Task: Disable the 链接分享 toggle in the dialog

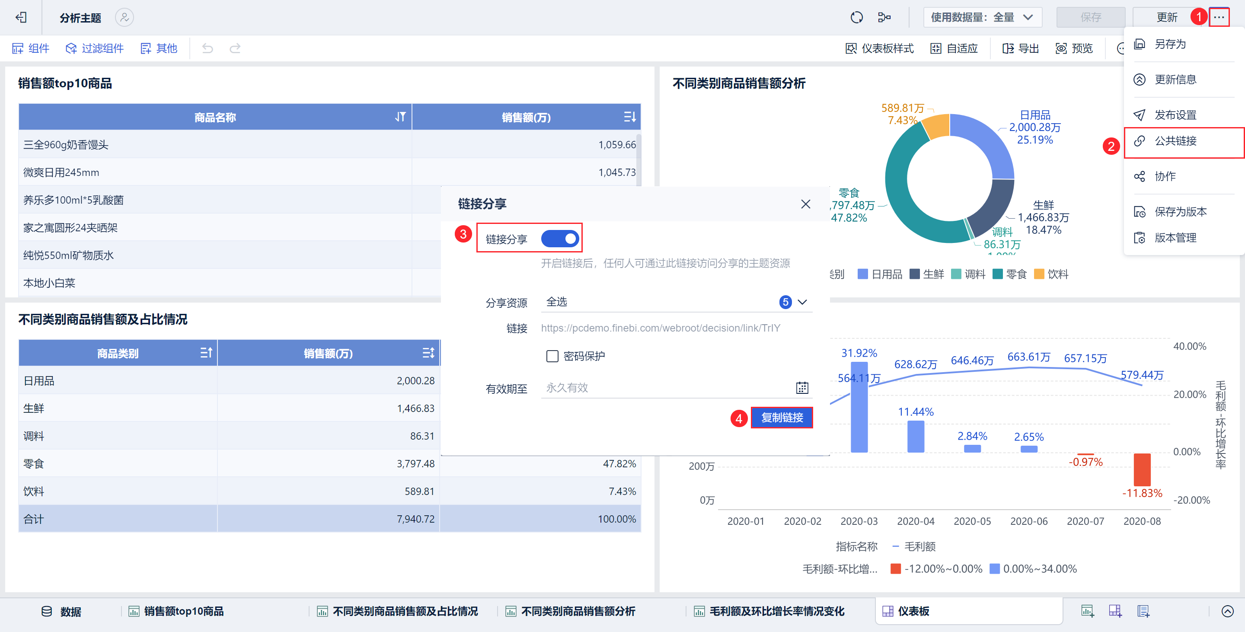Action: (x=560, y=238)
